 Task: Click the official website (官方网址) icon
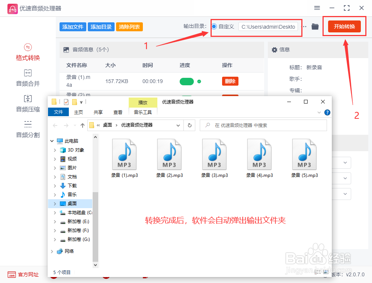pyautogui.click(x=12, y=275)
